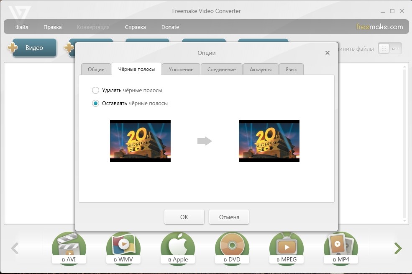Choose the Apple device format icon
Image resolution: width=412 pixels, height=274 pixels.
pyautogui.click(x=178, y=247)
